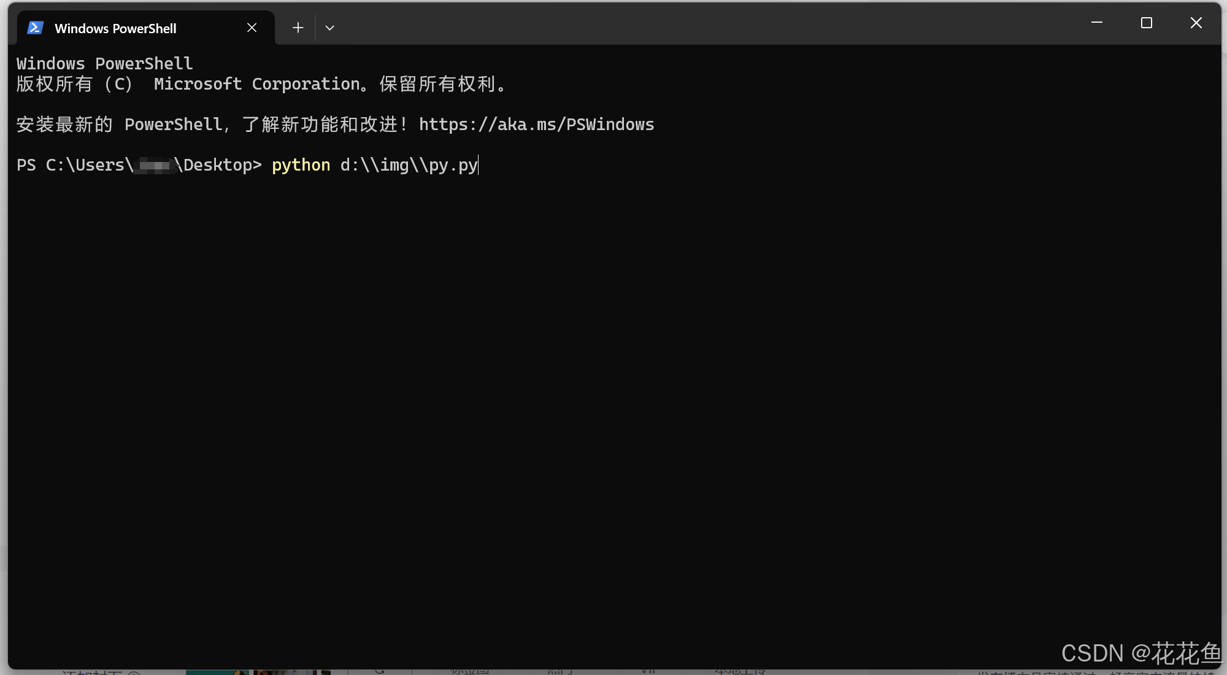Screen dimensions: 1227x675
Task: Close the Windows Terminal window
Action: [1196, 23]
